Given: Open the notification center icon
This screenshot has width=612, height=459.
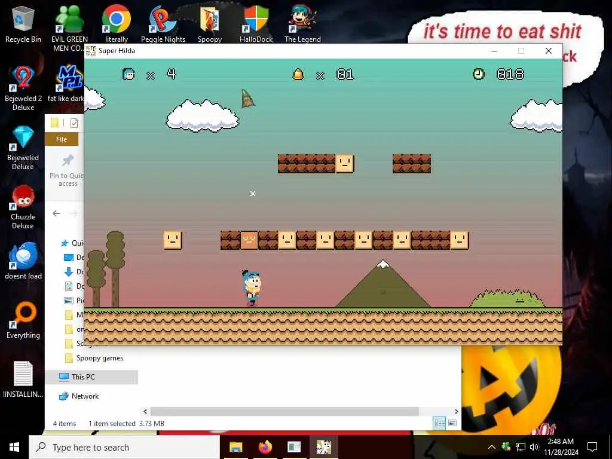Looking at the screenshot, I should click(x=592, y=447).
